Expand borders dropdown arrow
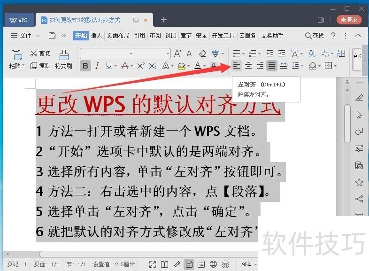This screenshot has width=369, height=271. pyautogui.click(x=335, y=66)
